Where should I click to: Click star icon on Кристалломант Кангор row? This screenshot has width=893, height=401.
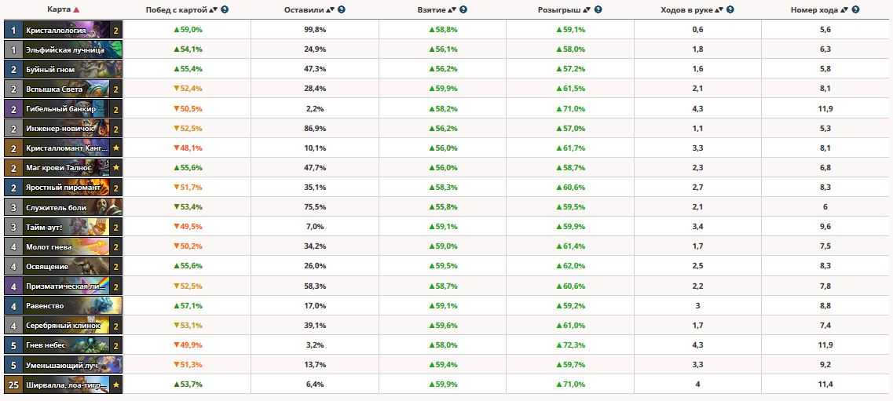[116, 148]
